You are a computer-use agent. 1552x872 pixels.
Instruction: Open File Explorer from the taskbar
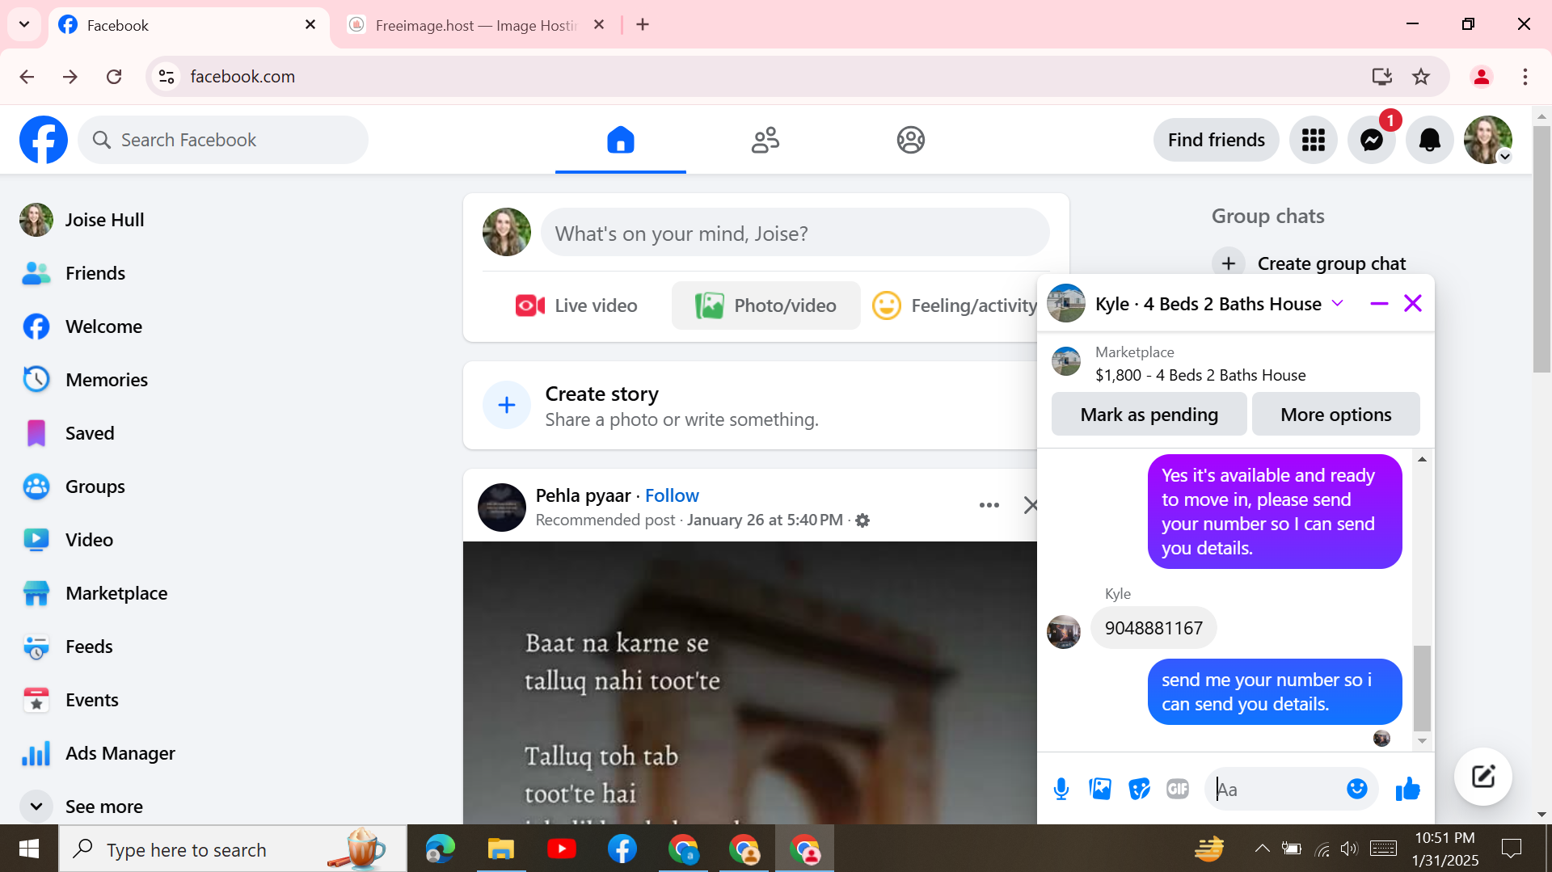click(501, 849)
